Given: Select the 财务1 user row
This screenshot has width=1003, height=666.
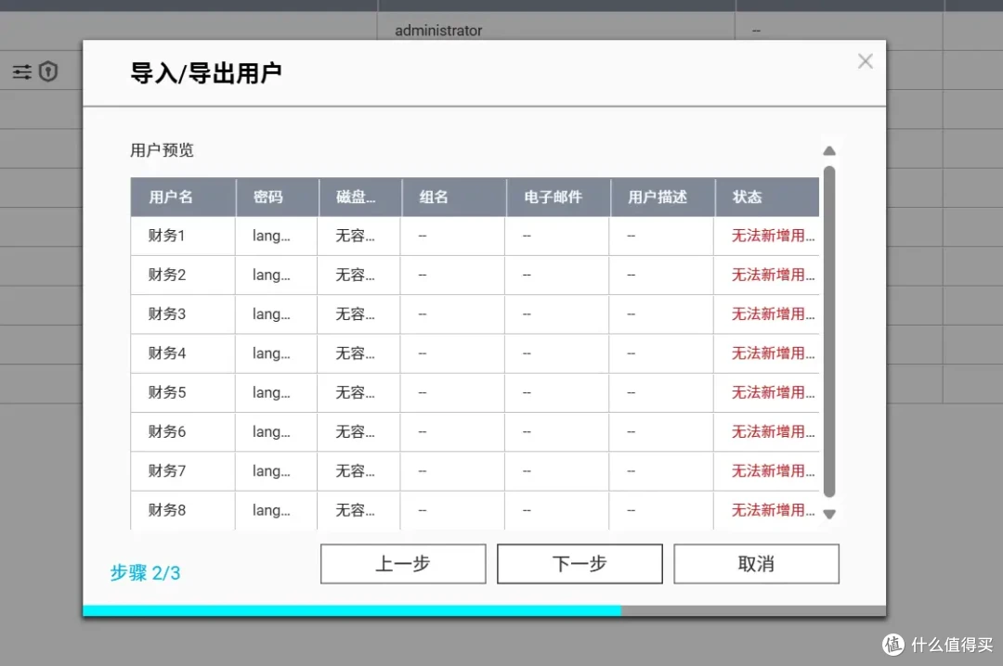Looking at the screenshot, I should [x=475, y=236].
